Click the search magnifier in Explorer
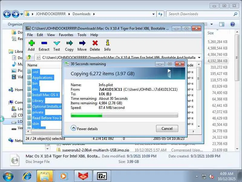The height and width of the screenshot is (182, 242). point(235,14)
